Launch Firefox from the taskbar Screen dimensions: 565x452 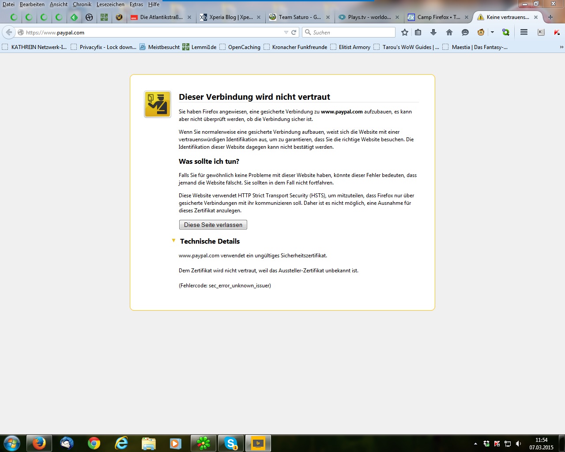(39, 443)
